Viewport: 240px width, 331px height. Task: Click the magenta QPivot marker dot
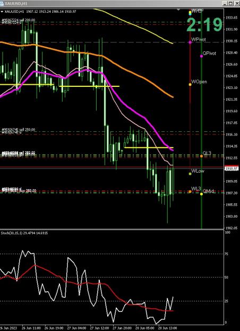(x=201, y=56)
